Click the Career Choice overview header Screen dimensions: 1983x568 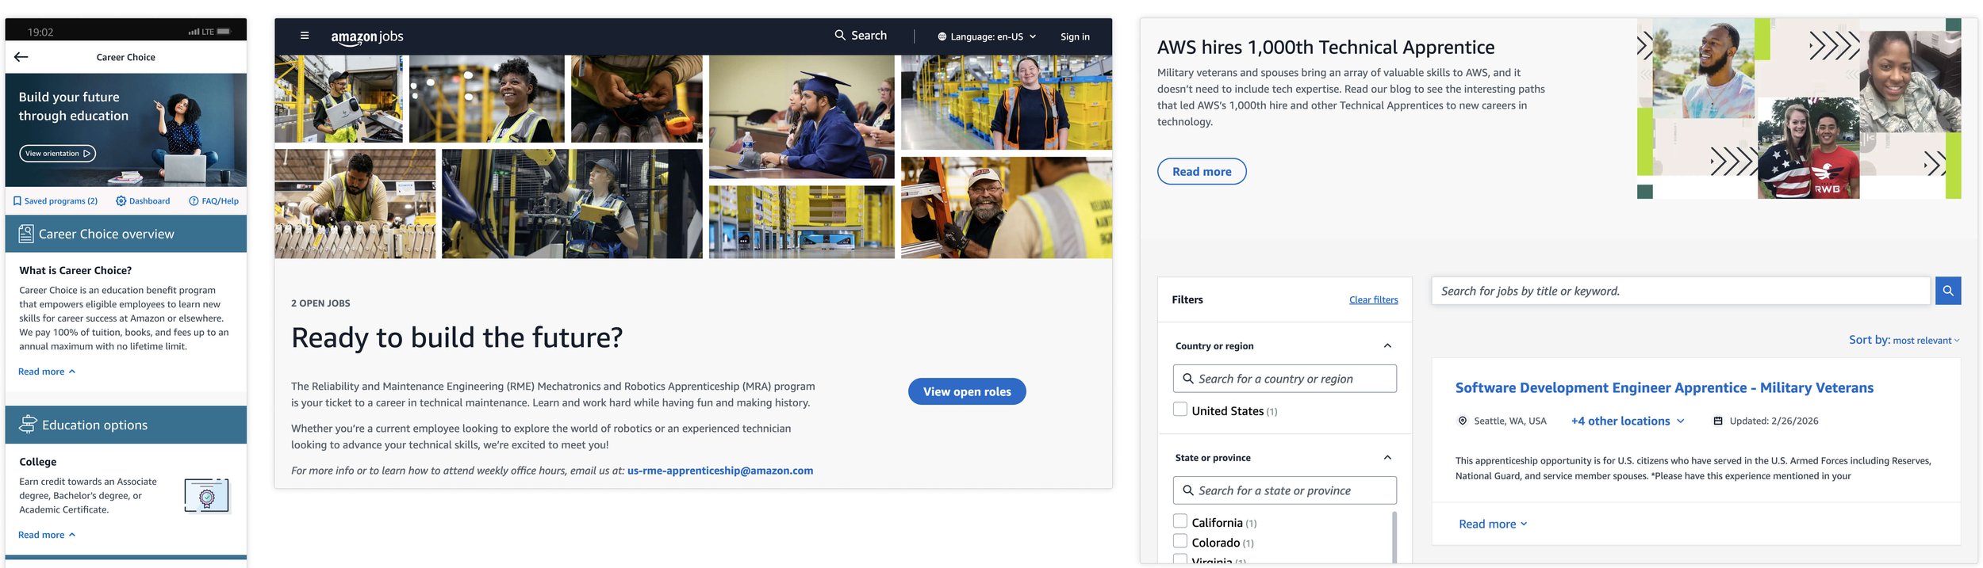tap(126, 234)
